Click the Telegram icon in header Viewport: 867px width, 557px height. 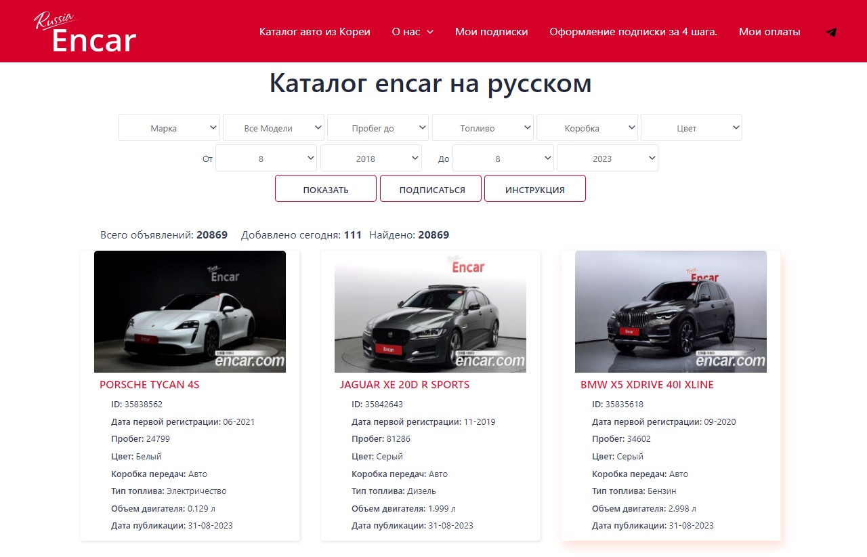[x=831, y=32]
